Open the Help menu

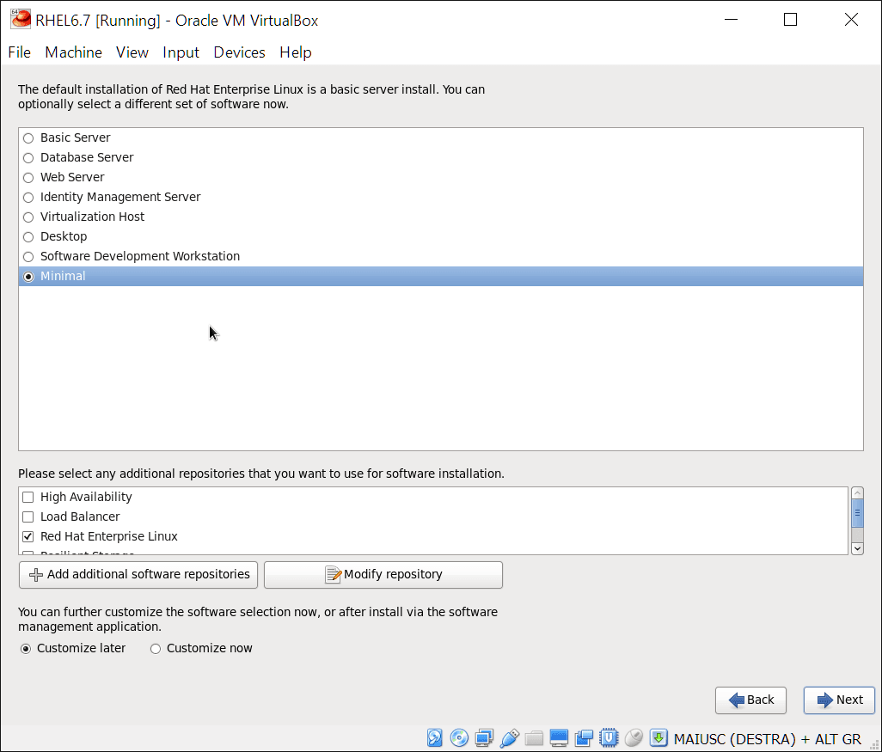pyautogui.click(x=296, y=52)
